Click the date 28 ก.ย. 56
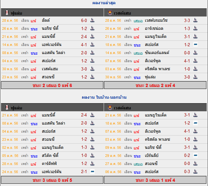Image resolution: width=208 pixels, height=186 pixels. 10,164
